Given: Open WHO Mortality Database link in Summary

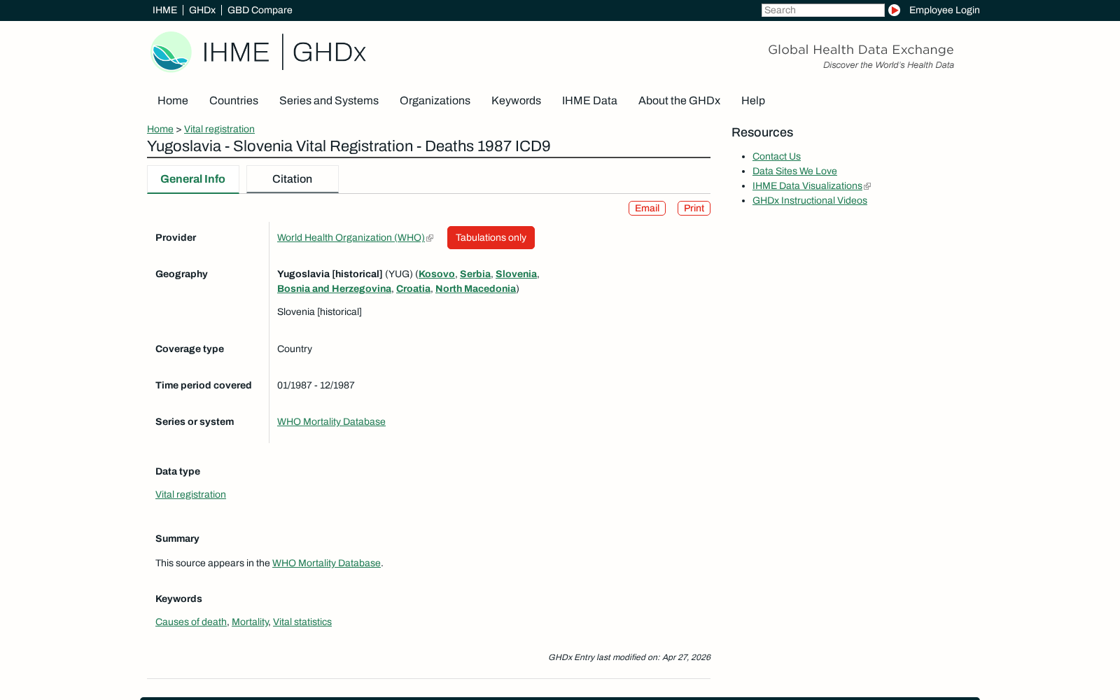Looking at the screenshot, I should [x=326, y=563].
